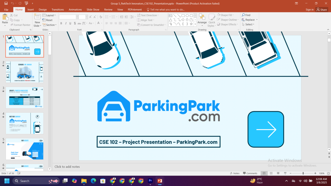Open the Arrange dropdown
Viewport: 331px width, 186px height.
click(202, 20)
